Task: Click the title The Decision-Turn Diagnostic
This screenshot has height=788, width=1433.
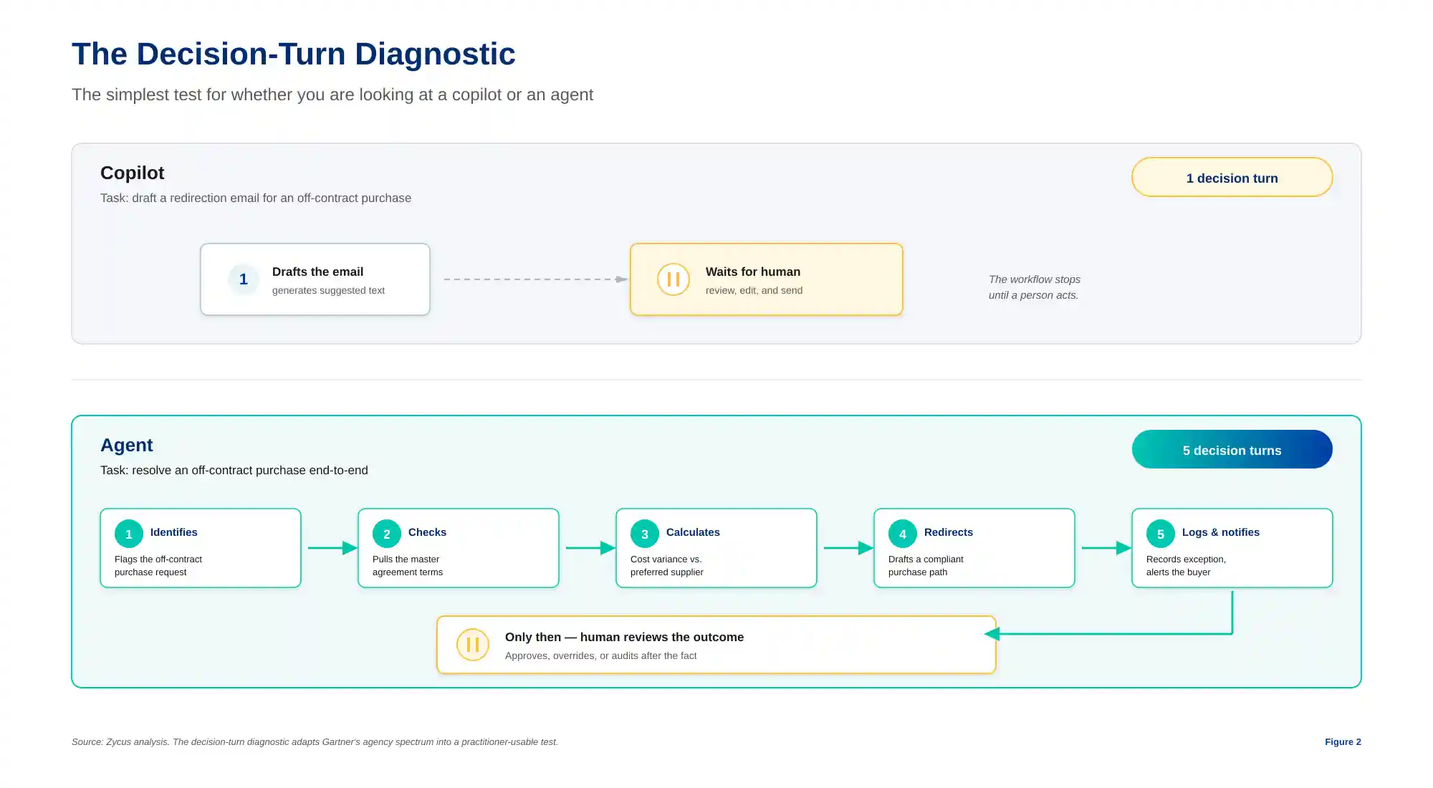Action: click(x=294, y=54)
